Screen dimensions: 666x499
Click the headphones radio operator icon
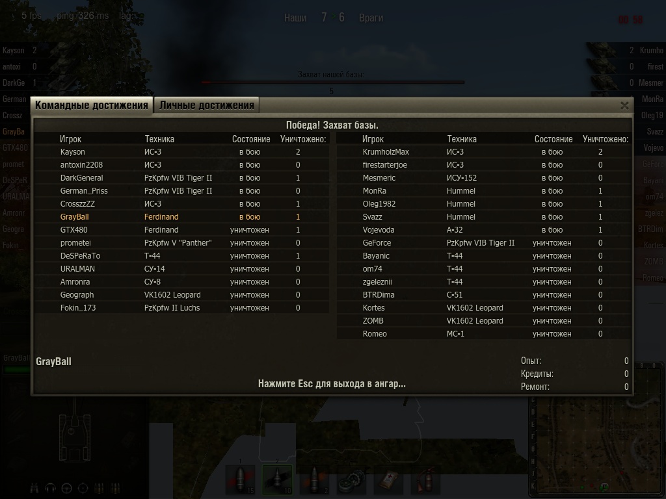[x=50, y=489]
